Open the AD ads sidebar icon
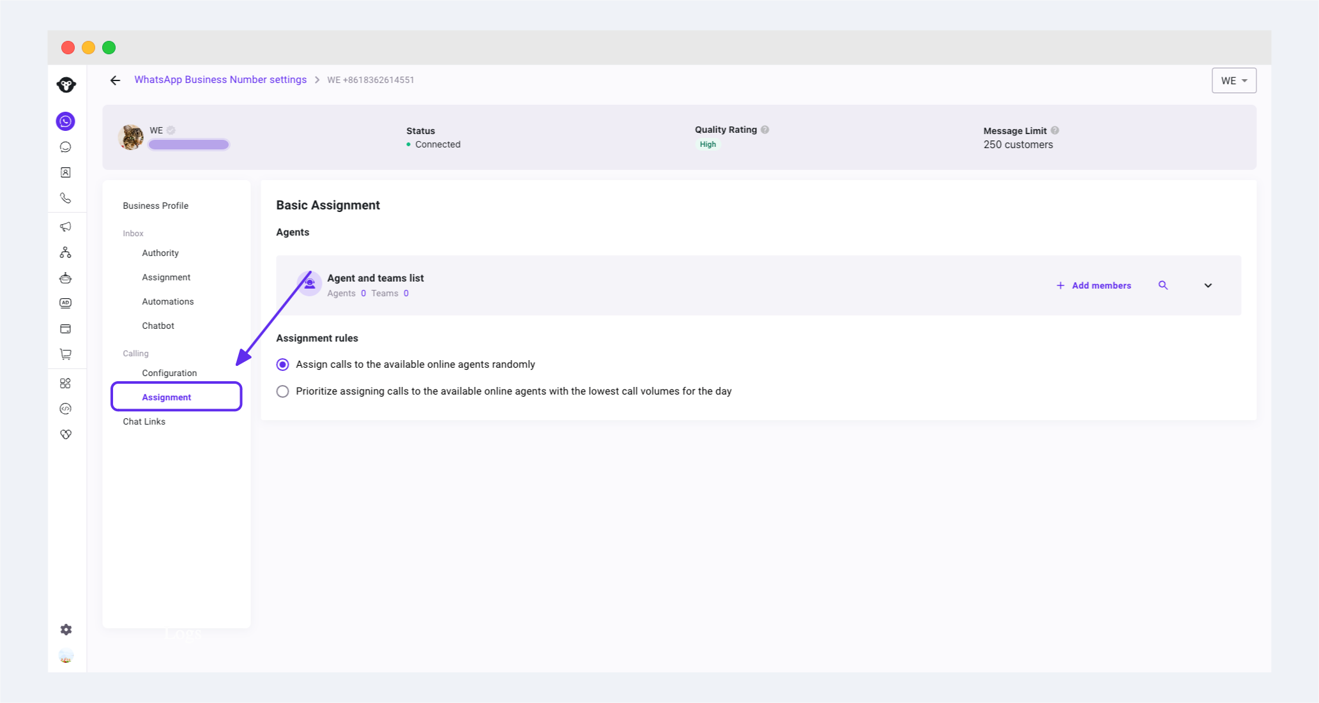 click(65, 303)
